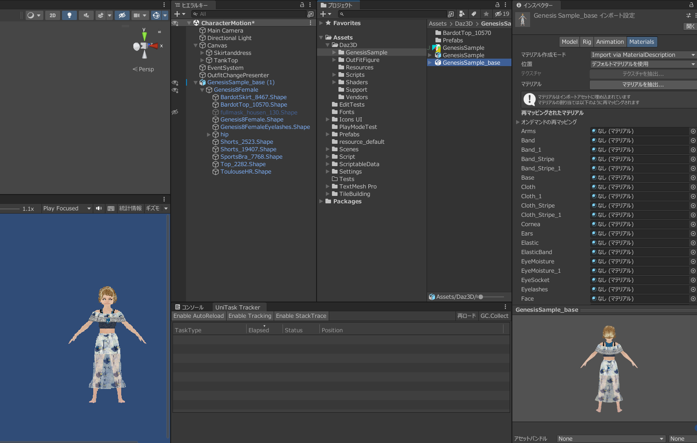
Task: Click search-by-label tag icon in Project panel
Action: click(474, 14)
